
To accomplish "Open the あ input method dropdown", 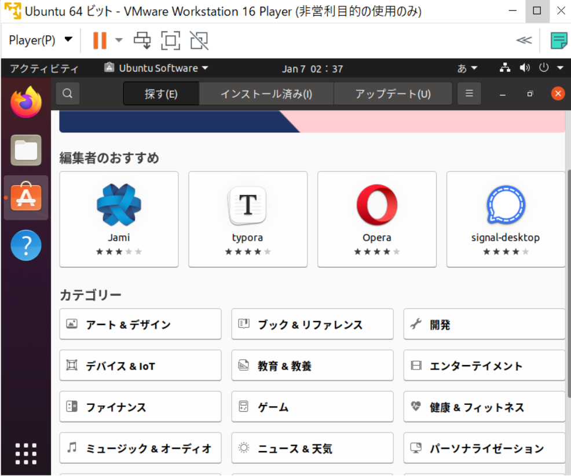I will point(467,68).
